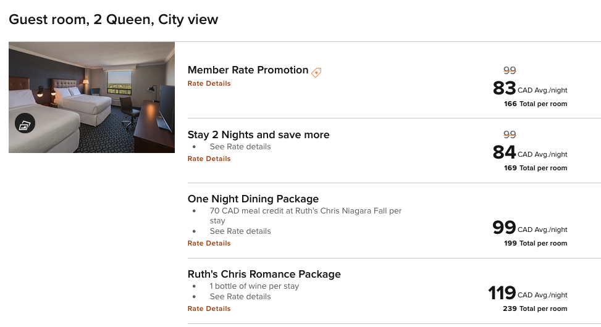Click the 84 CAD average nightly price
This screenshot has width=601, height=327.
(x=504, y=152)
